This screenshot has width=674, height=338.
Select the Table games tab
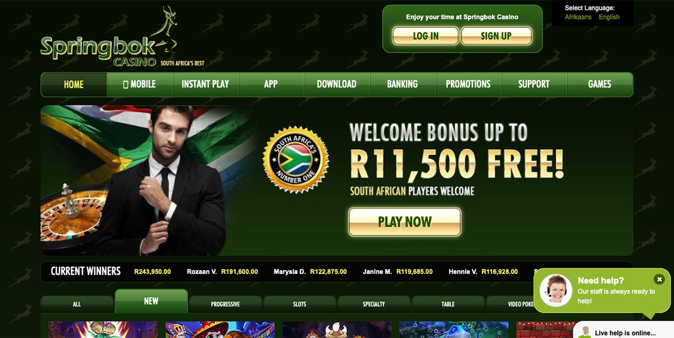coord(448,304)
